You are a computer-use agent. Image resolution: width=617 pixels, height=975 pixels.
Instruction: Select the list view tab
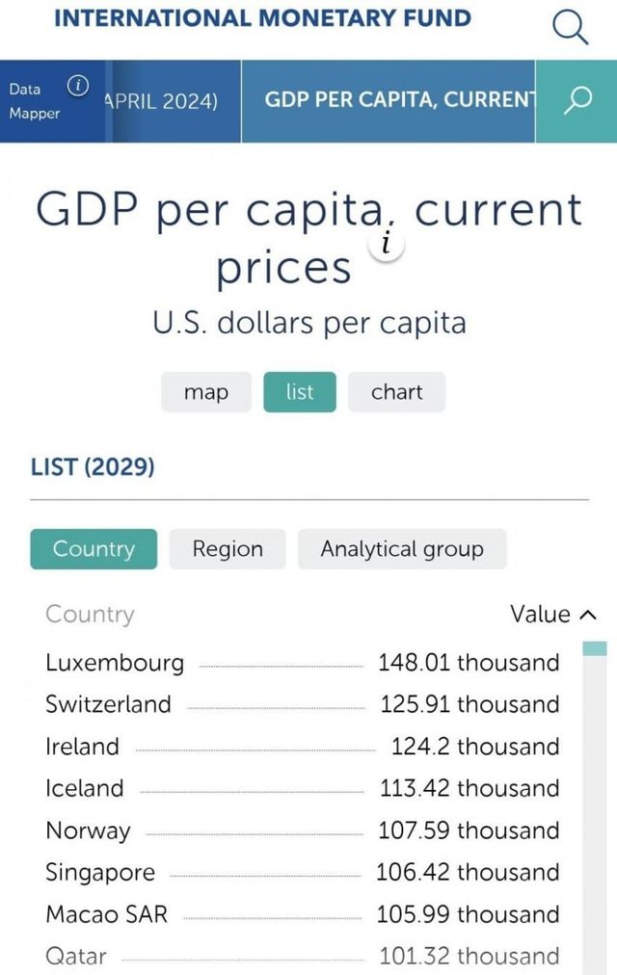pyautogui.click(x=300, y=392)
